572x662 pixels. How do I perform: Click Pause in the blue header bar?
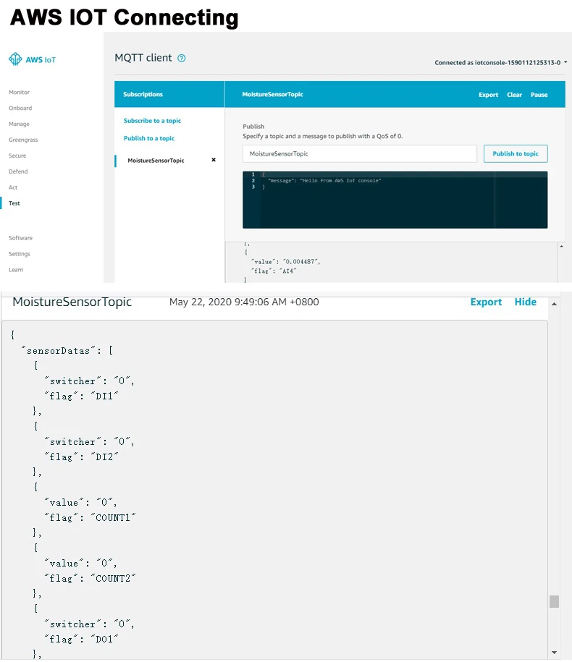pyautogui.click(x=539, y=95)
